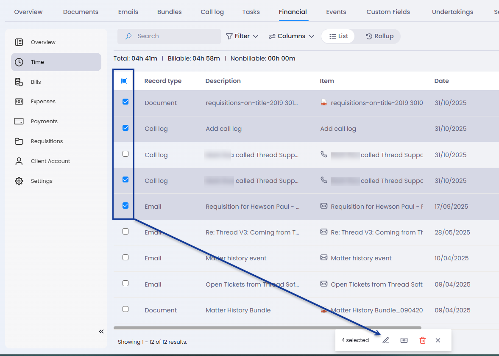Image resolution: width=499 pixels, height=356 pixels.
Task: Dismiss the selection bar with X icon
Action: click(x=438, y=340)
